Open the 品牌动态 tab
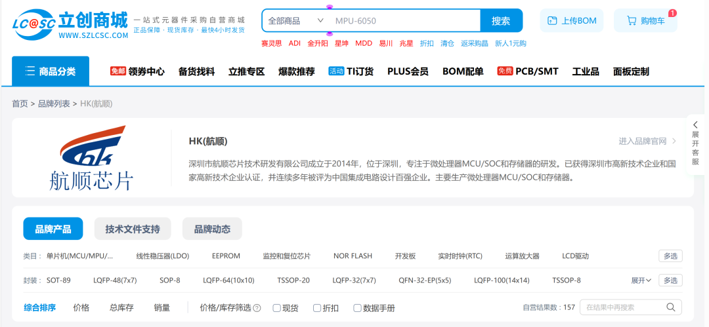The height and width of the screenshot is (327, 709). pyautogui.click(x=212, y=229)
